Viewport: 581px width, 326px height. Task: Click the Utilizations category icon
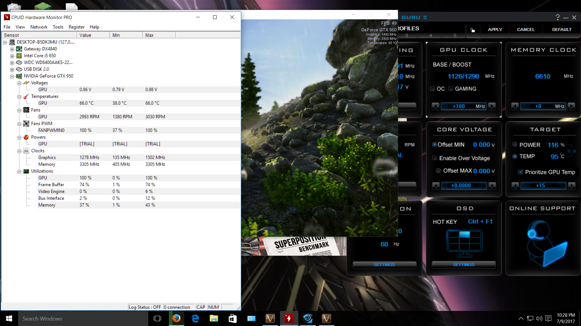[26, 171]
